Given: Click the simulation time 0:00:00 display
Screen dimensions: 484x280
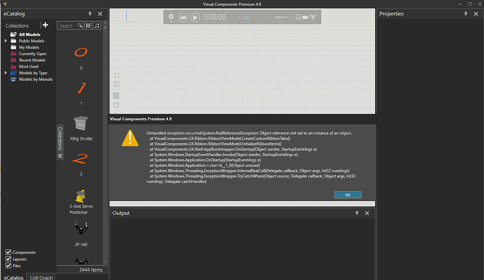Looking at the screenshot, I should 215,17.
